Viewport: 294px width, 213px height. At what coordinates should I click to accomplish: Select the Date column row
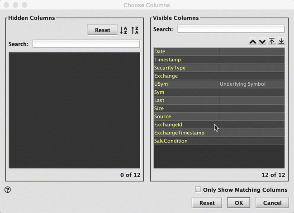point(186,51)
